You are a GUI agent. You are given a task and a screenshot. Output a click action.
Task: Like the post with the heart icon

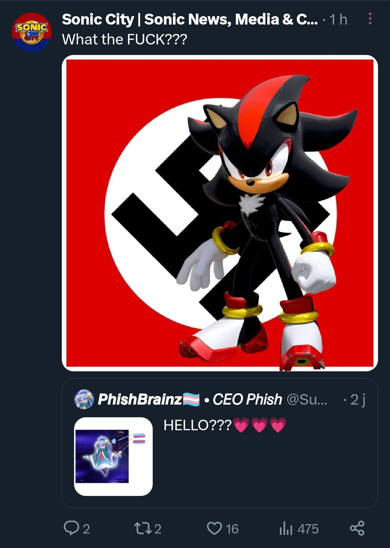click(x=214, y=528)
